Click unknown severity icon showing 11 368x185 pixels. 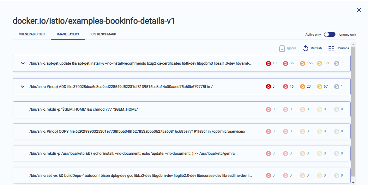point(337,63)
